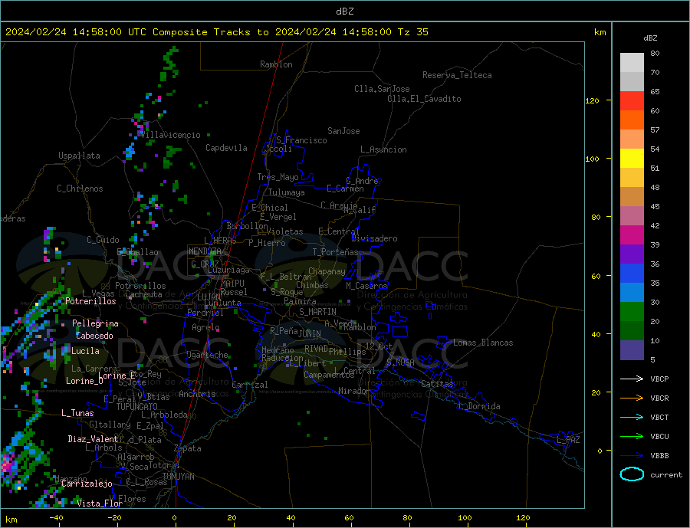Click the L_Dormida label
This screenshot has width=690, height=528.
[x=481, y=406]
